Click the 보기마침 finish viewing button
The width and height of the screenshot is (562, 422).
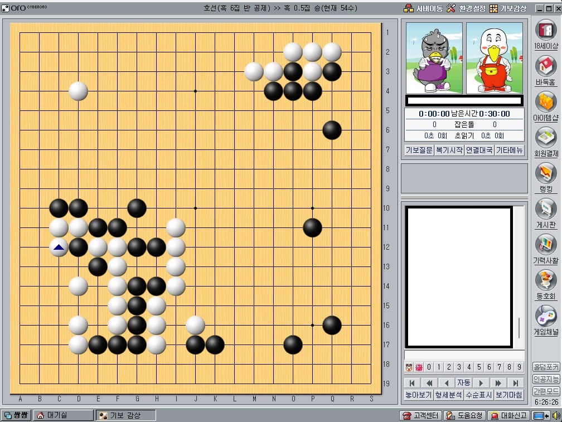tap(509, 395)
